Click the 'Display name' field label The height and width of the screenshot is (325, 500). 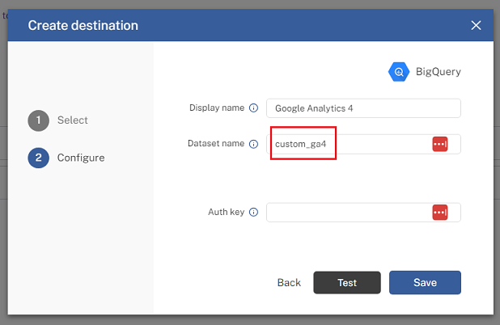pos(217,108)
